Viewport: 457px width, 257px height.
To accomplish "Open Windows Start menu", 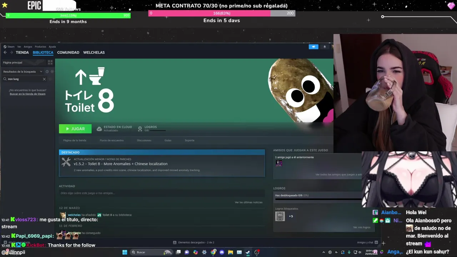I will [125, 252].
